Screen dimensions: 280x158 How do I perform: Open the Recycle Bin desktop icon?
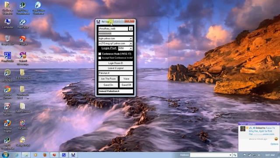[7, 40]
